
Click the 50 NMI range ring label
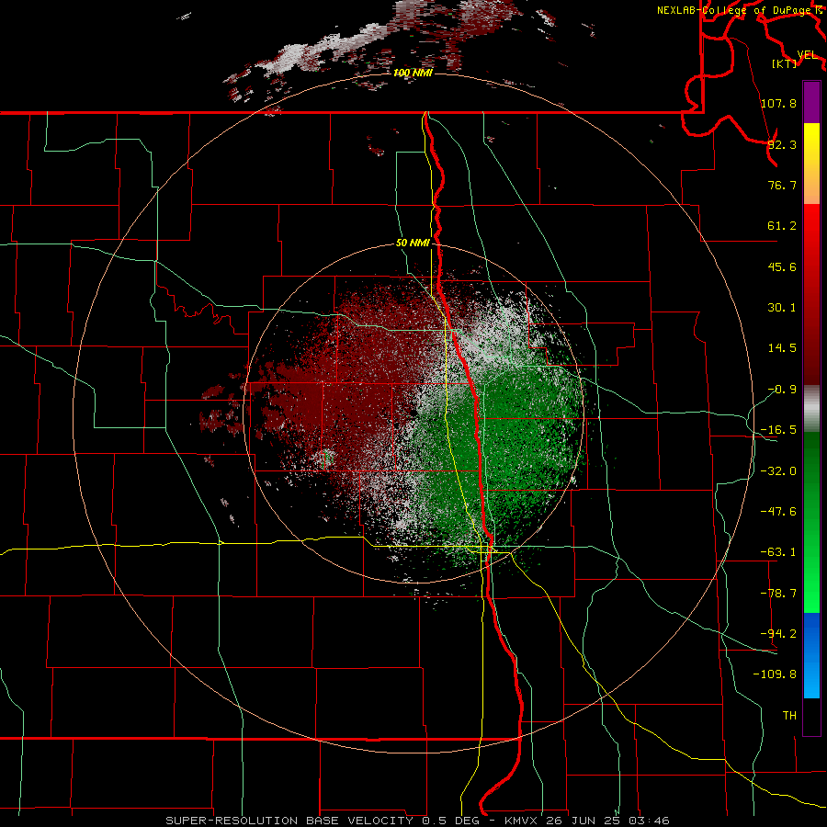click(413, 244)
